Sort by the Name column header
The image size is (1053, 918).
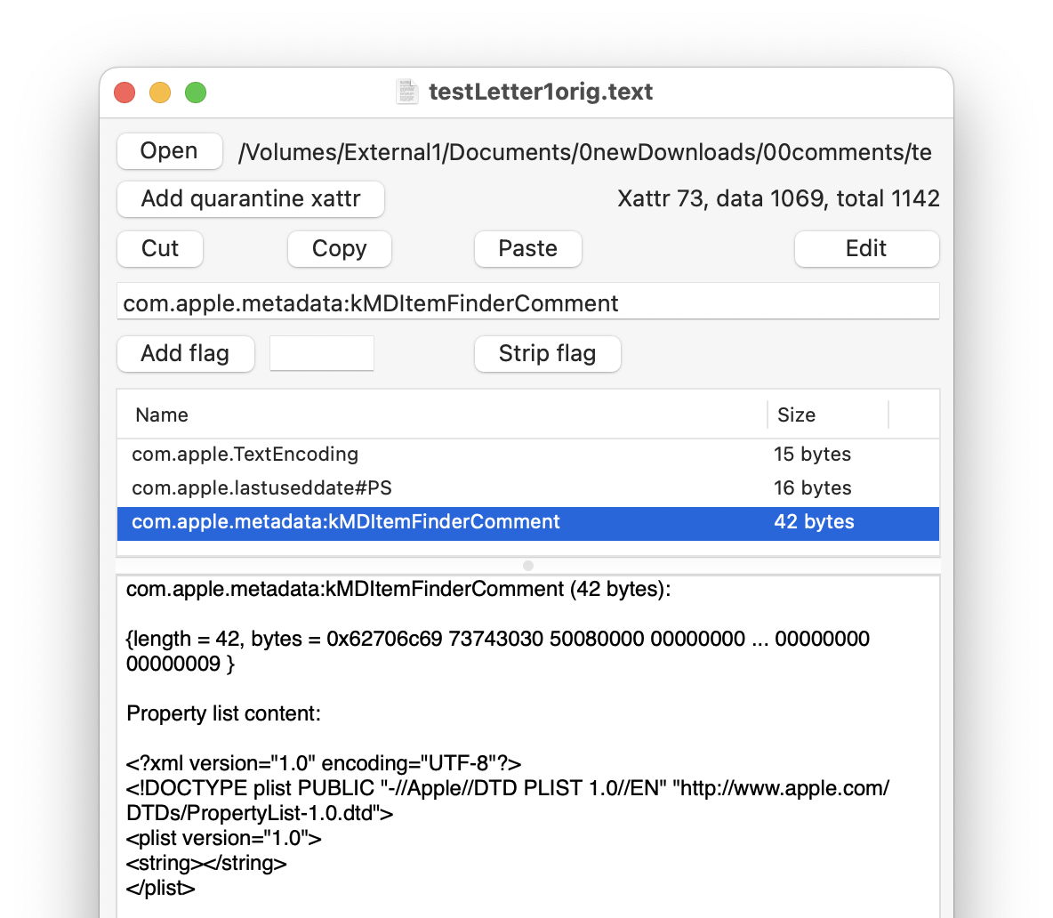162,415
